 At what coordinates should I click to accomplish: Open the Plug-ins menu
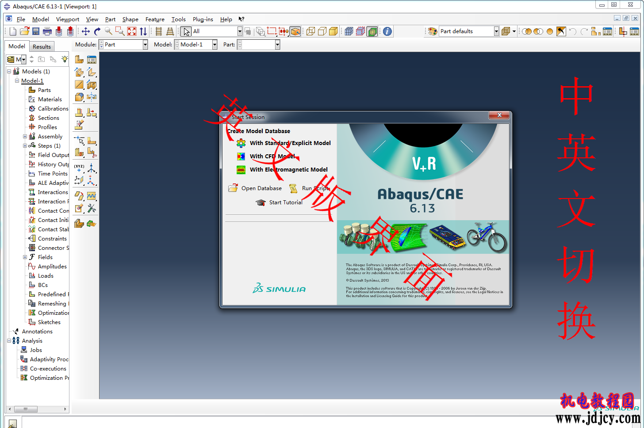click(203, 19)
